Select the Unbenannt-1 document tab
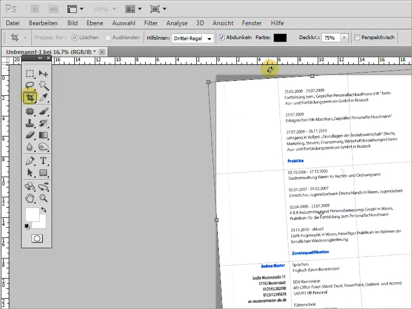Viewport: 412px width, 309px height. (50, 52)
